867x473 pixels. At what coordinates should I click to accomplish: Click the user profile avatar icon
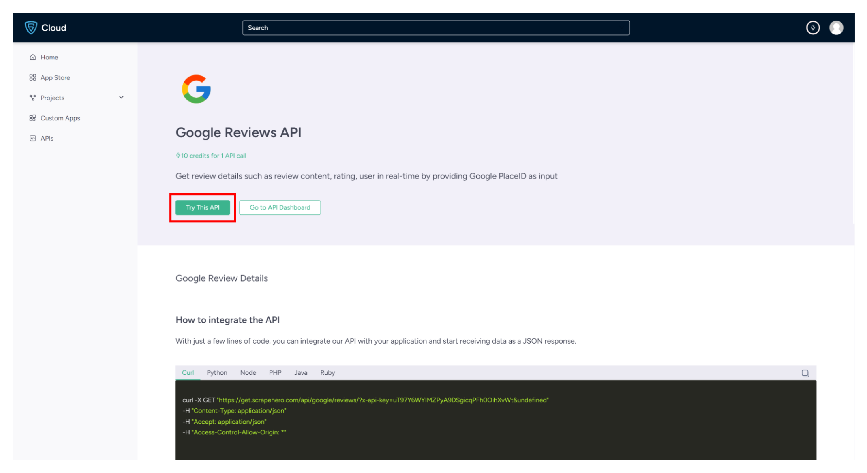(x=836, y=28)
